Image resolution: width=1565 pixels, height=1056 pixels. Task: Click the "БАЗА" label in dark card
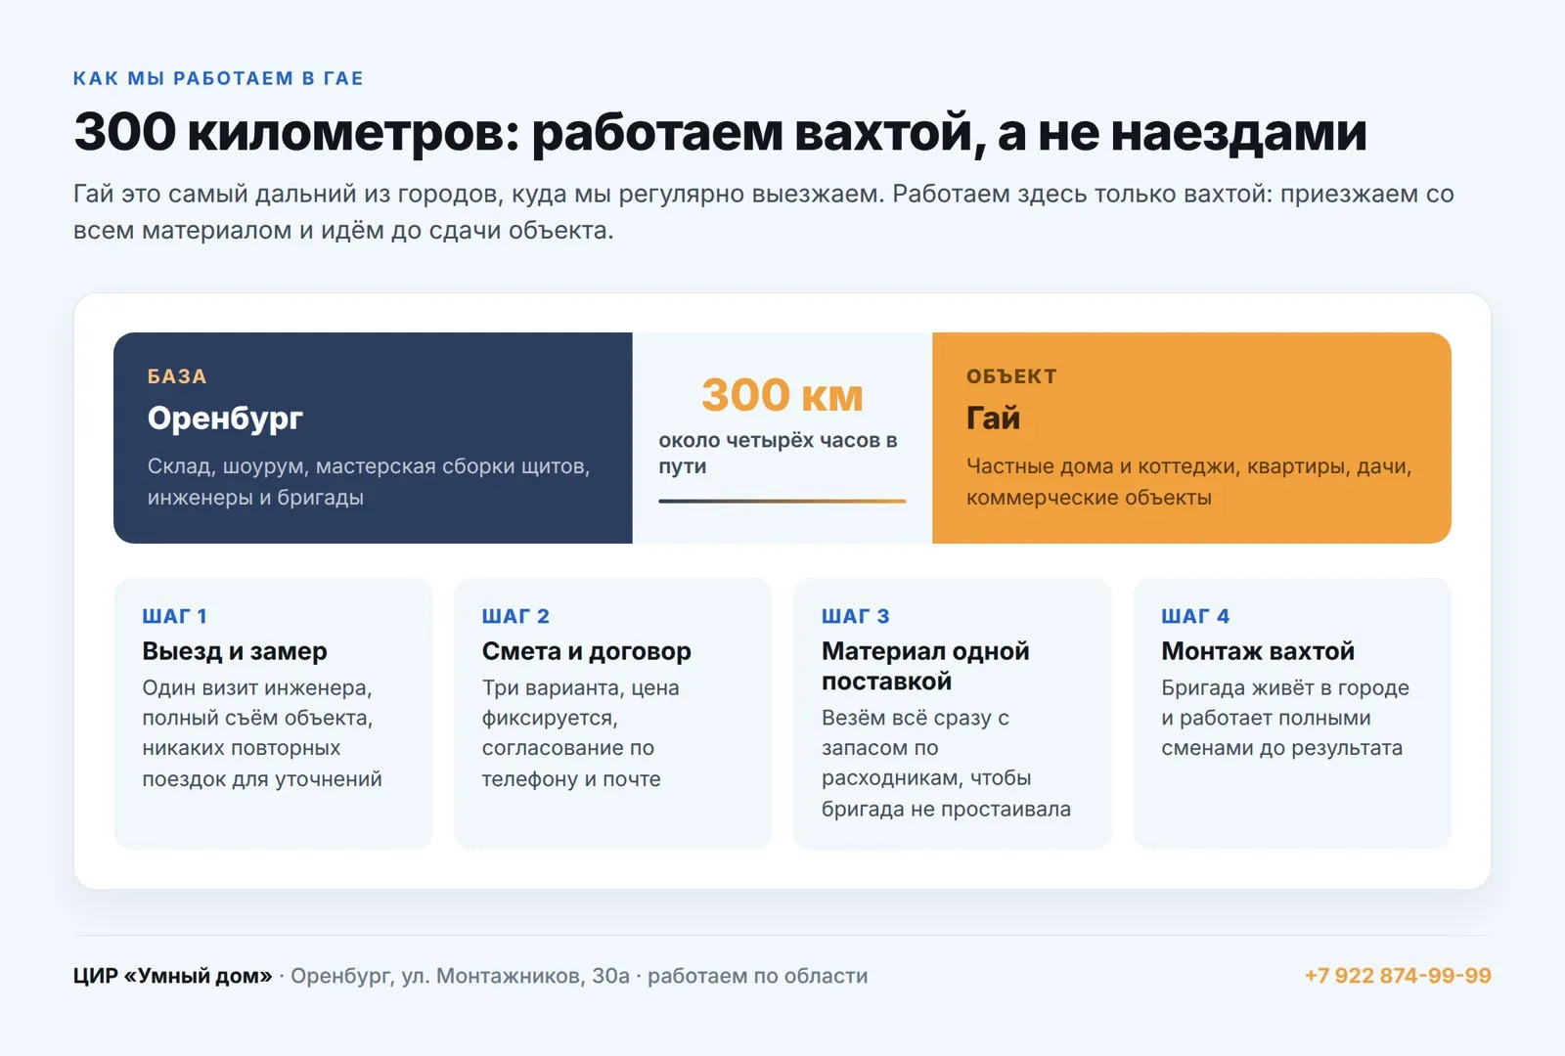(x=177, y=376)
